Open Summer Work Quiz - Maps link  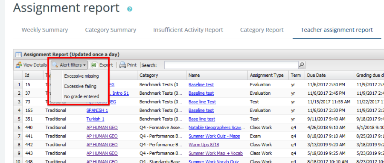[x=214, y=136]
